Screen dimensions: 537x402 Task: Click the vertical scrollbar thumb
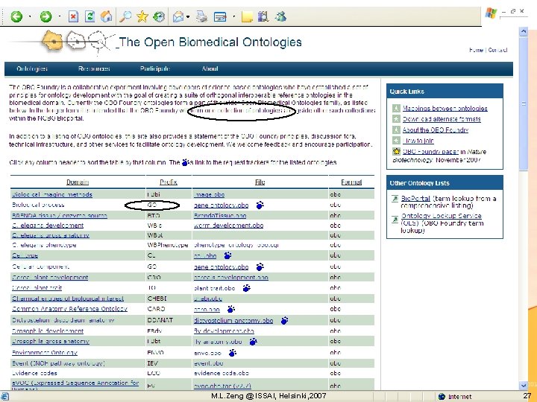pos(523,103)
